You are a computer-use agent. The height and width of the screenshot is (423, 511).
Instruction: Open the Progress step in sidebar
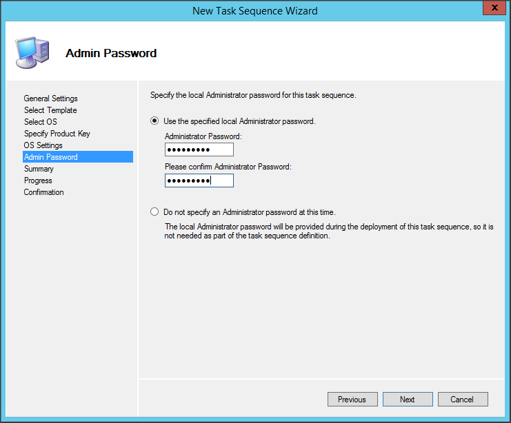coord(38,180)
